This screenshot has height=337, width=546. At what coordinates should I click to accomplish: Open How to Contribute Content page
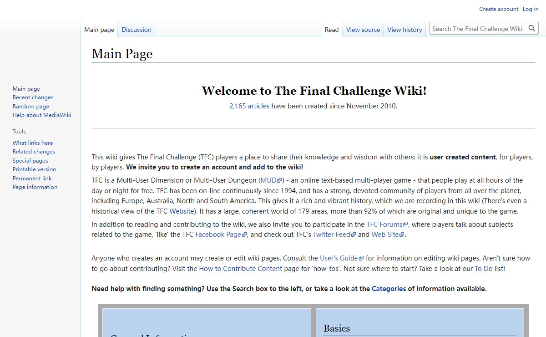[x=241, y=269]
